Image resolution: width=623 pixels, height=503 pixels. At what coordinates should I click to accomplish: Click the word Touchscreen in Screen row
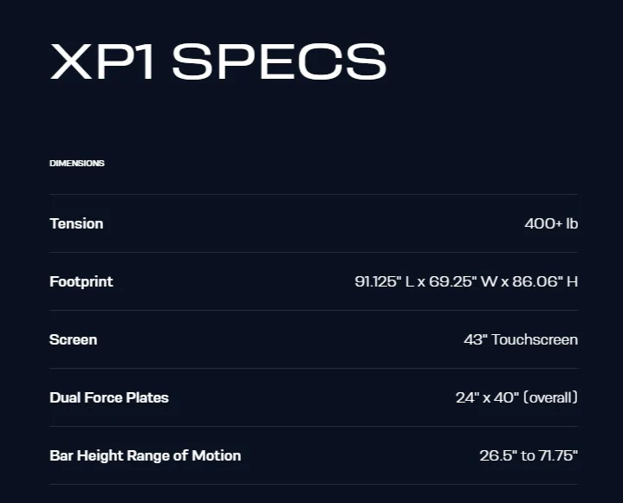535,339
